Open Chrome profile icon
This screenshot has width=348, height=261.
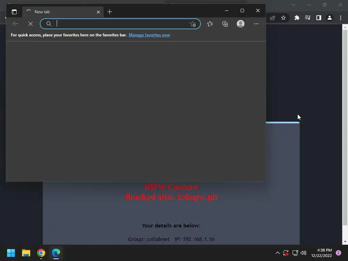tap(330, 18)
